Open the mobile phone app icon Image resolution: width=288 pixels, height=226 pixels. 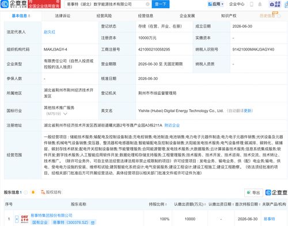click(252, 4)
